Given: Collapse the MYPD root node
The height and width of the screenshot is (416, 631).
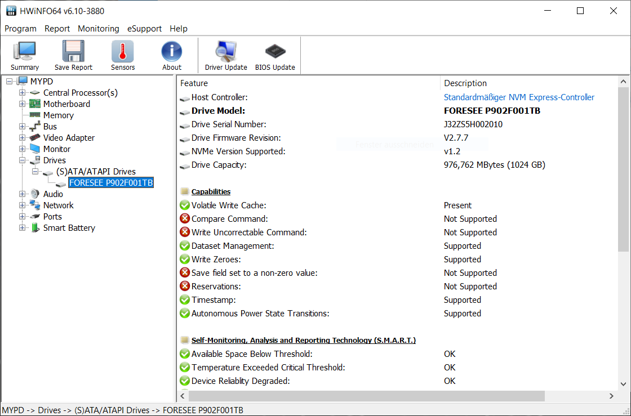Looking at the screenshot, I should tap(9, 82).
